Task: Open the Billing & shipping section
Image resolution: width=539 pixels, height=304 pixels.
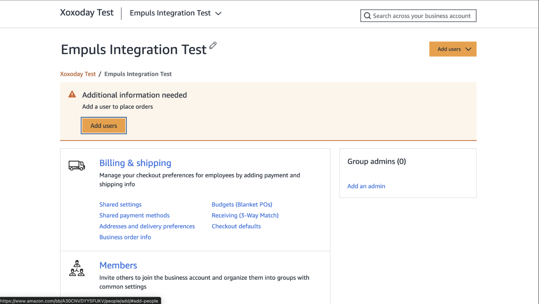Action: click(x=135, y=163)
